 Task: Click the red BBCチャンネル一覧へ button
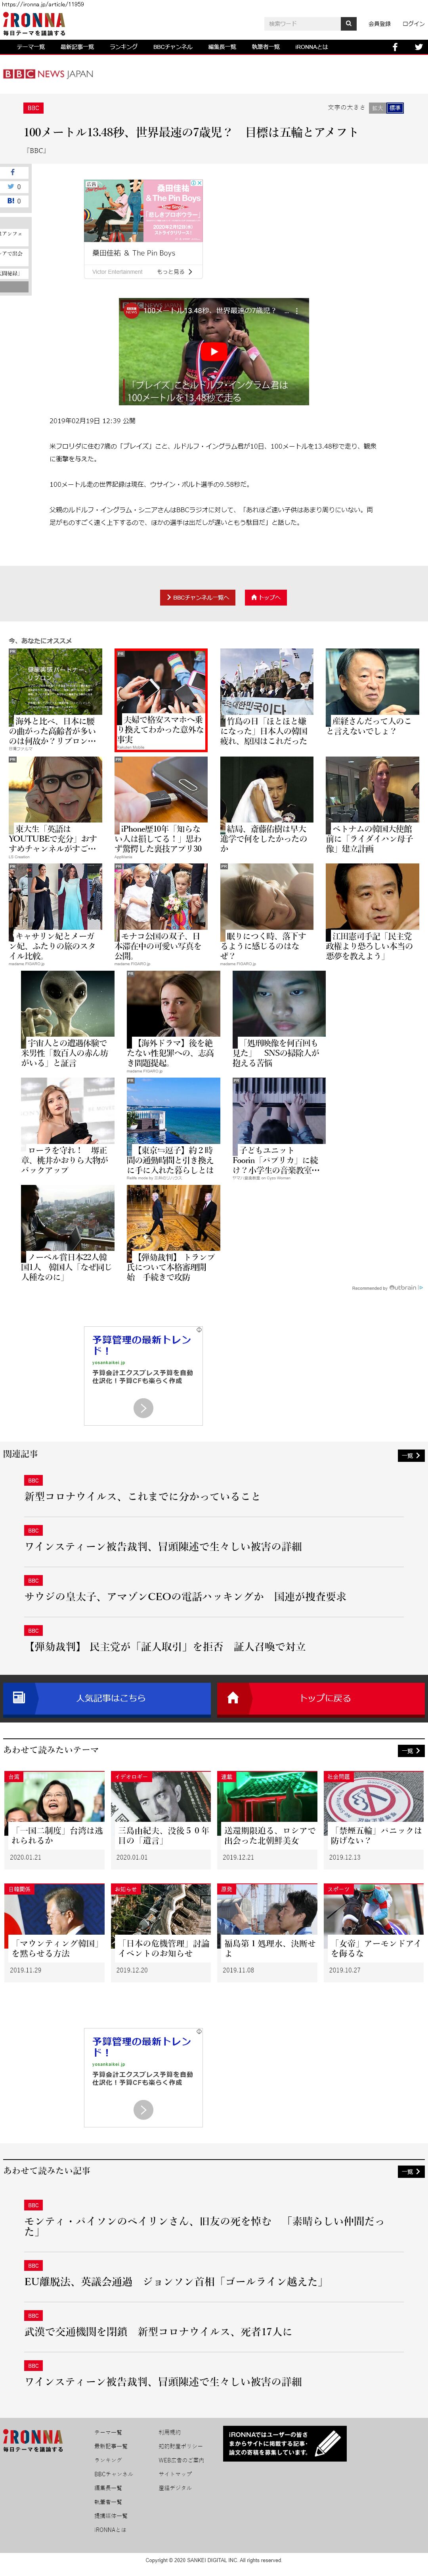click(197, 597)
